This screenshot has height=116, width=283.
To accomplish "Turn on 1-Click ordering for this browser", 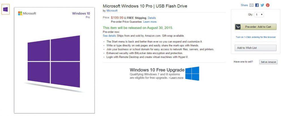I will [x=255, y=37].
